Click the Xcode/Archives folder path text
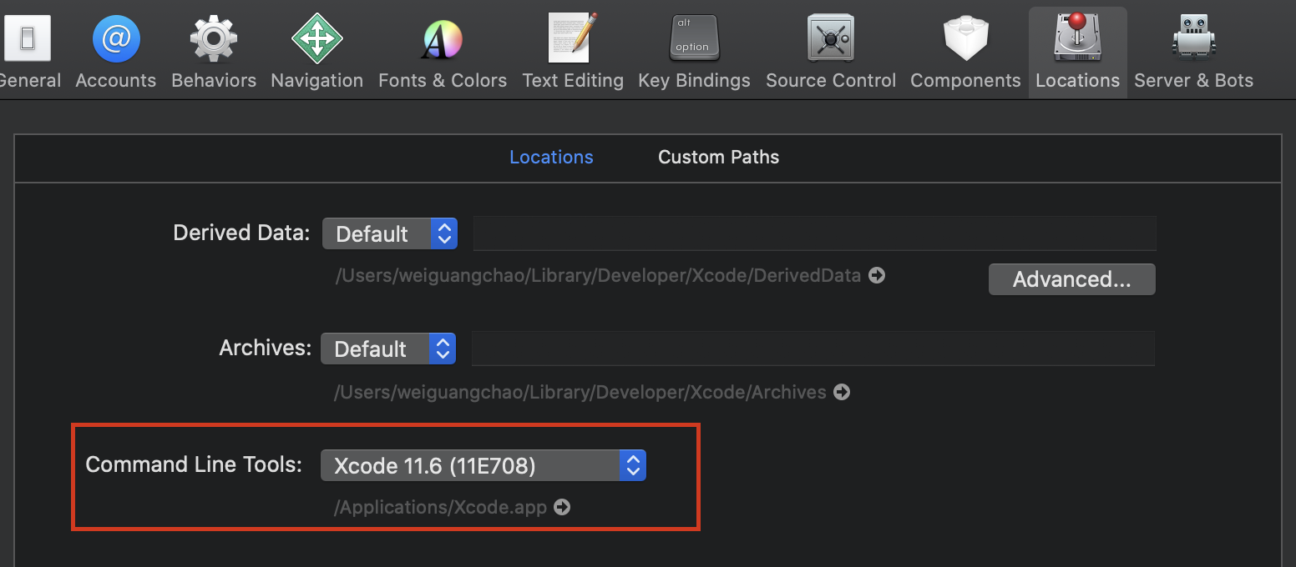 (580, 392)
